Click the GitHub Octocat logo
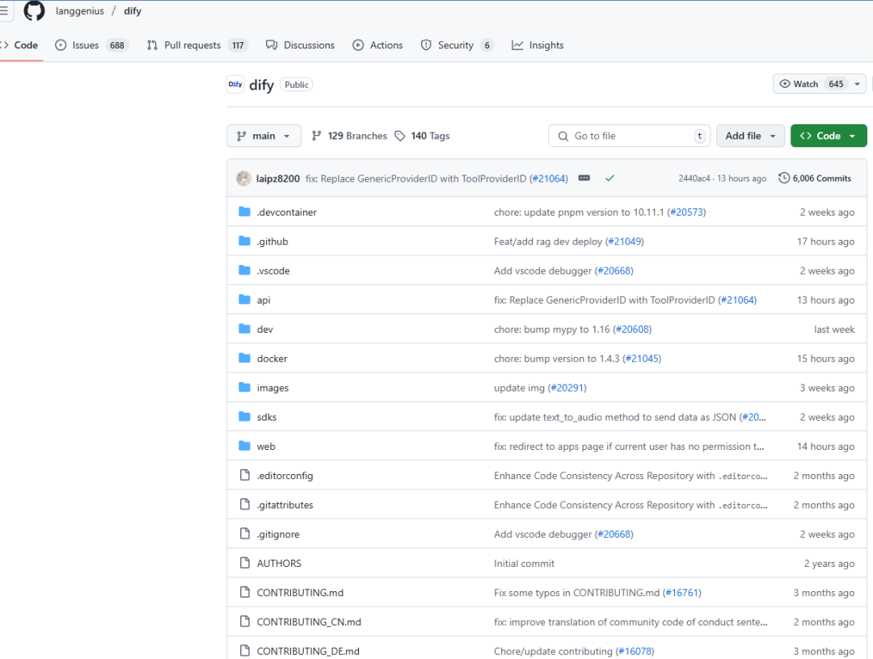 tap(34, 10)
